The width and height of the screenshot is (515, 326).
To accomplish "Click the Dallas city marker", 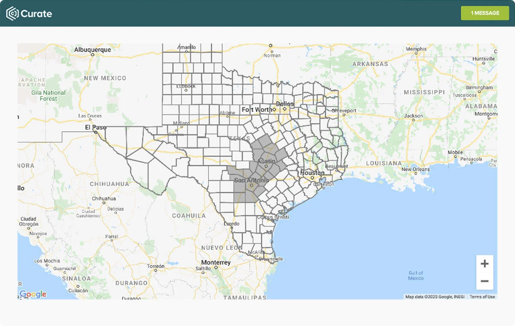I will [284, 109].
